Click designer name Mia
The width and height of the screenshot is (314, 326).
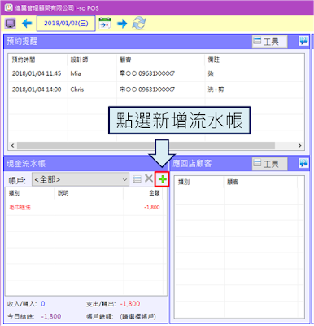76,73
